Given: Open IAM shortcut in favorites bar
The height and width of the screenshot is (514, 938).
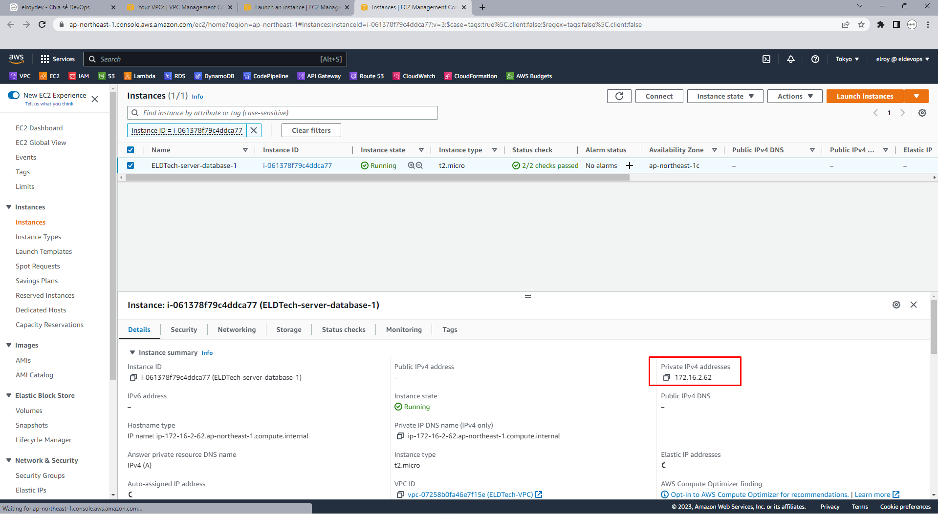Looking at the screenshot, I should coord(79,76).
